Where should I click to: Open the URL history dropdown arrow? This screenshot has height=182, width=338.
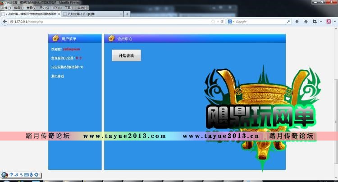[x=218, y=22]
